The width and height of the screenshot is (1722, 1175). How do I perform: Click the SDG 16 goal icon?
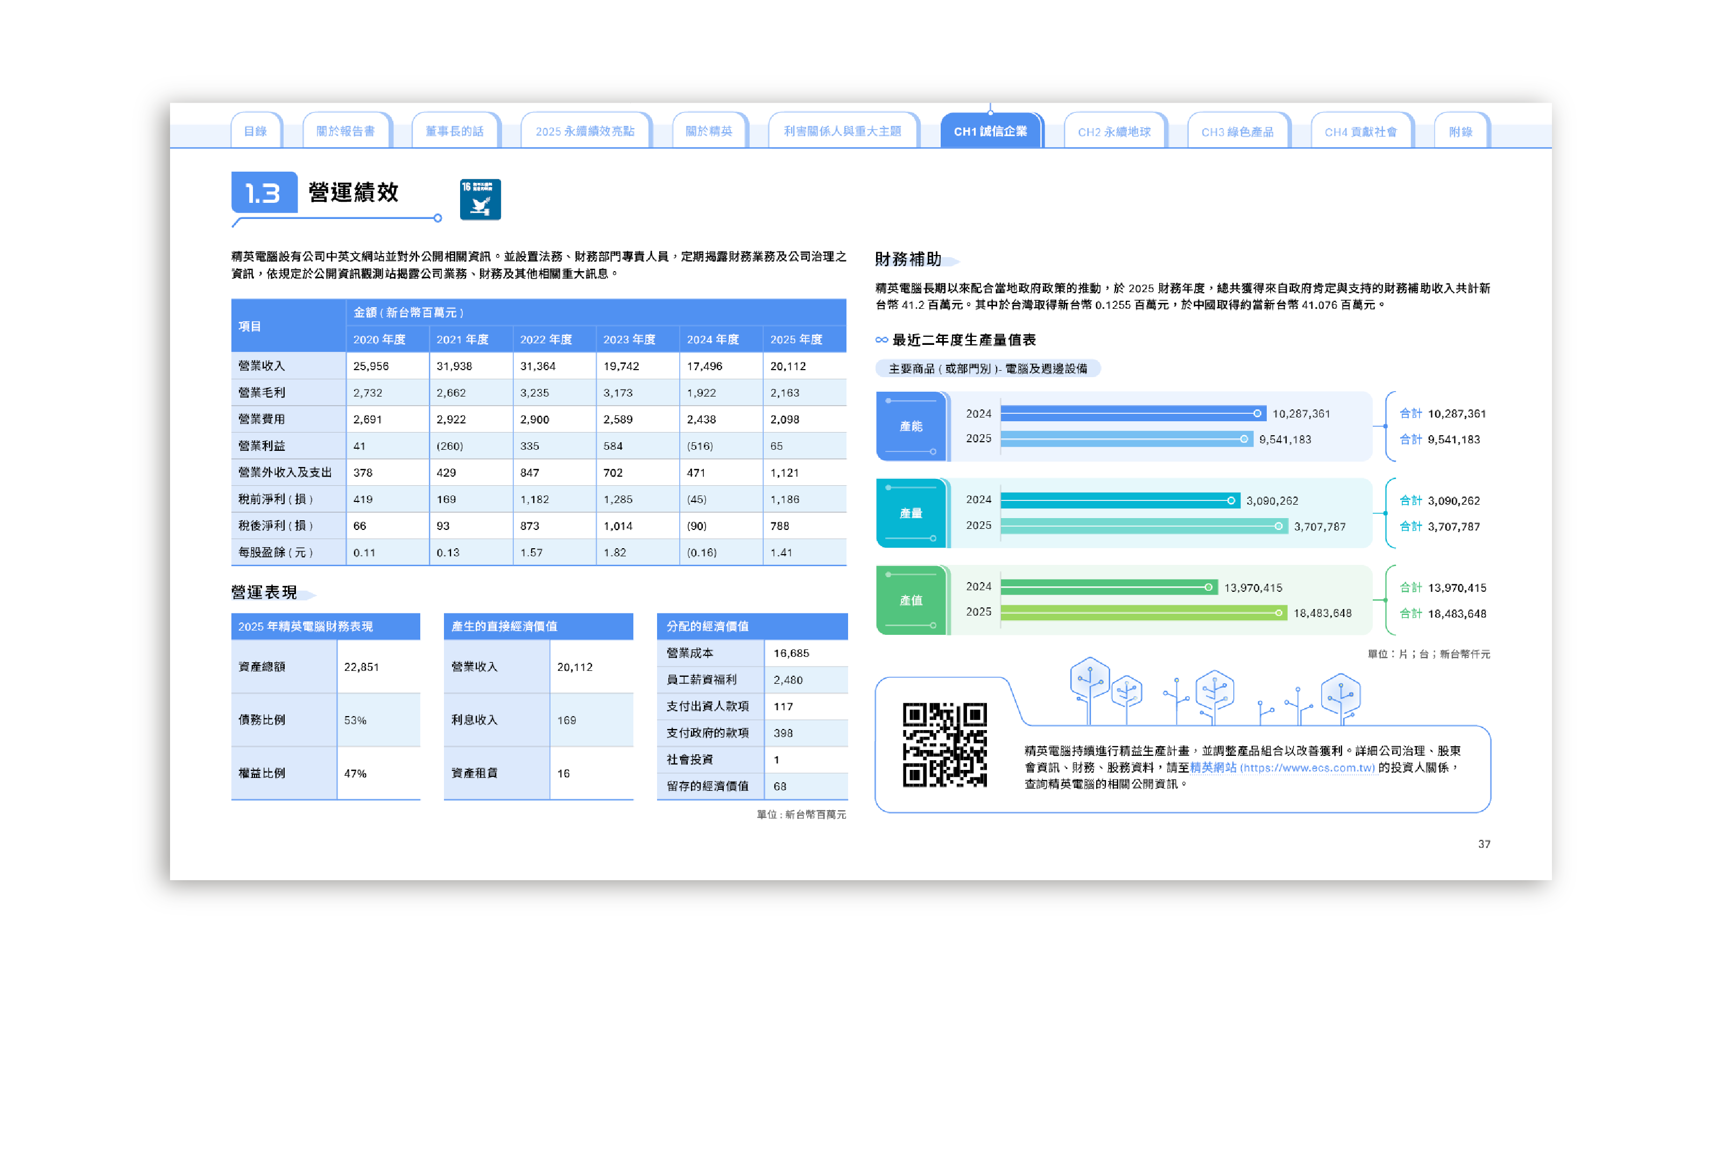point(480,199)
